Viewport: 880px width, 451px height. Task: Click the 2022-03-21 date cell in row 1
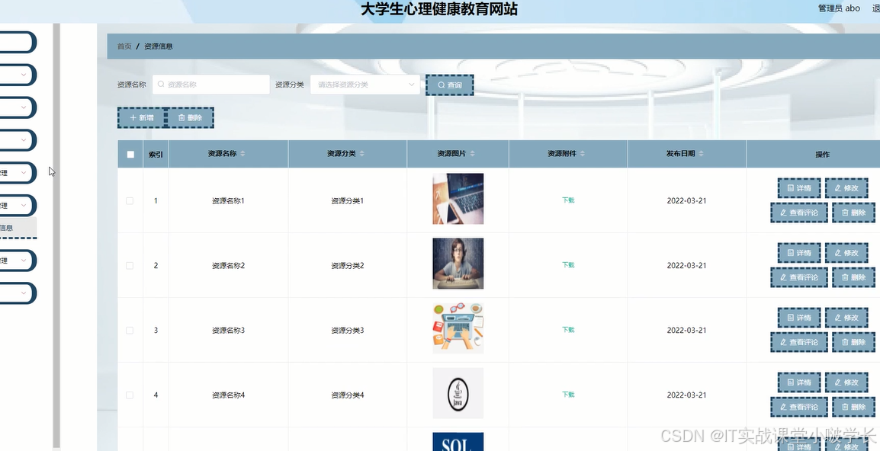[686, 201]
